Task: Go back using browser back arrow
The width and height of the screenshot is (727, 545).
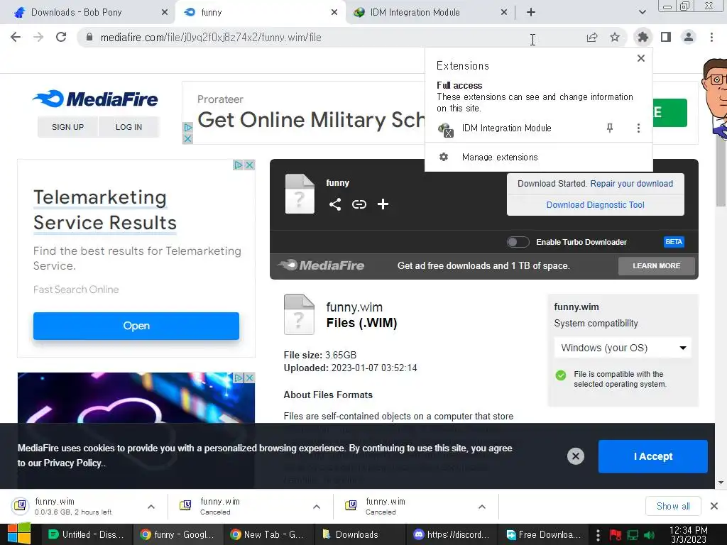Action: click(16, 37)
